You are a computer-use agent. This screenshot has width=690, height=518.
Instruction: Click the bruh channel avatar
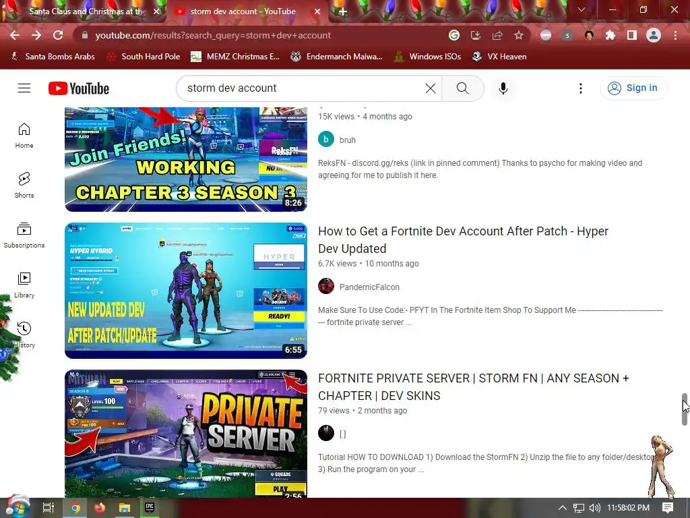(x=326, y=139)
